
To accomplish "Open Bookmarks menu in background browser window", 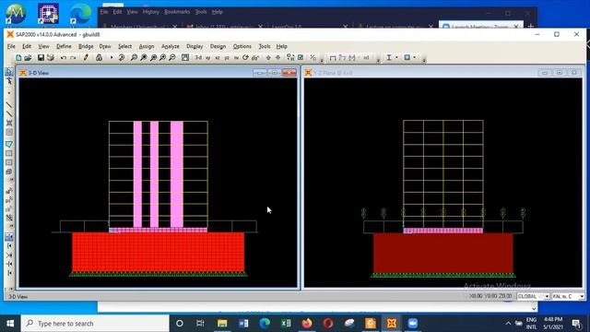I will pyautogui.click(x=177, y=12).
